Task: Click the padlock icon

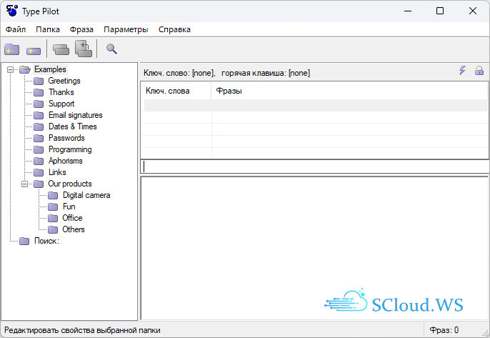Action: [479, 71]
